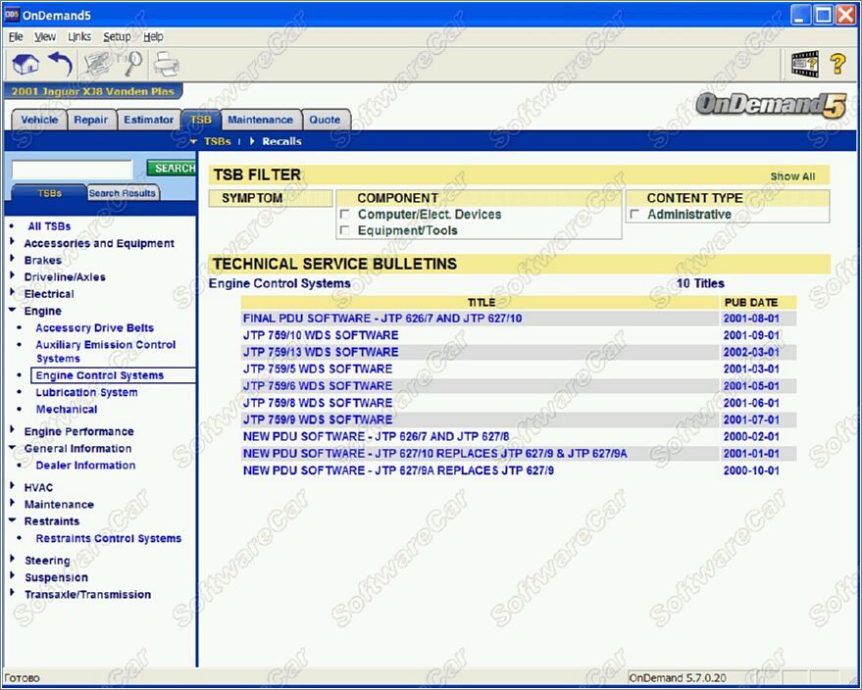
Task: Expand the Brakes category arrow
Action: click(x=12, y=260)
